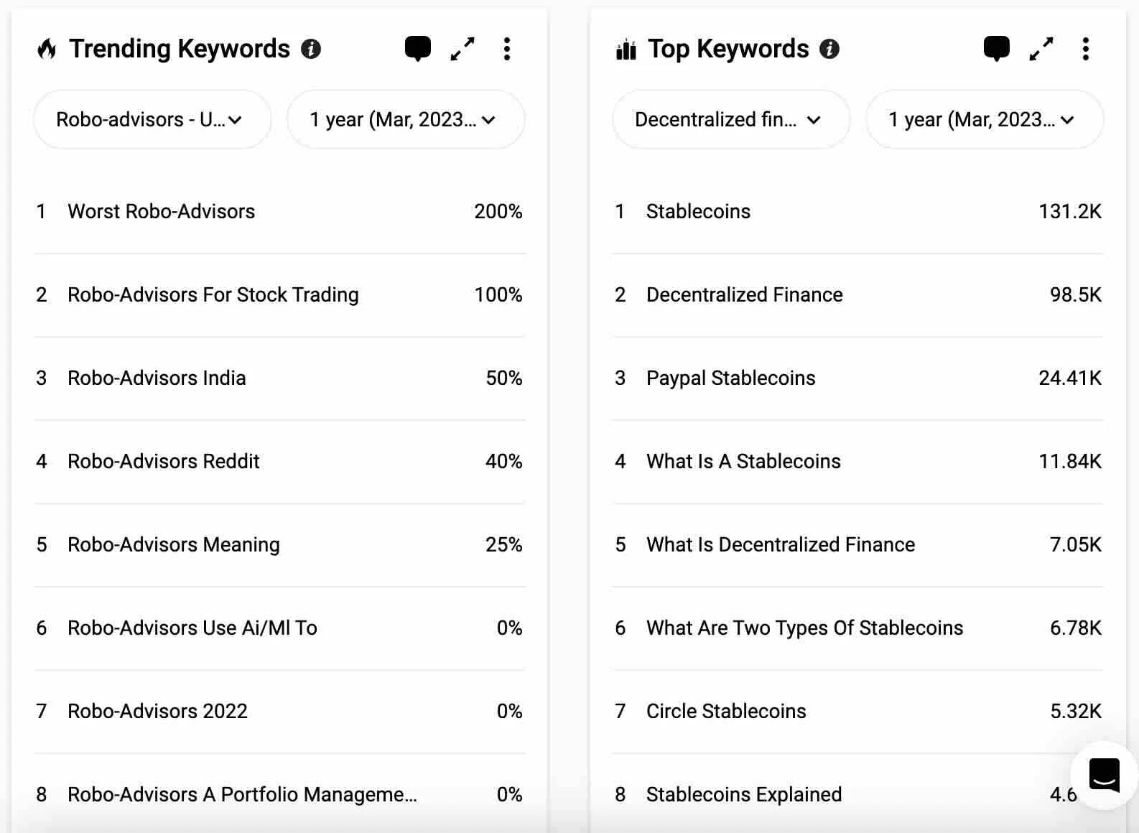The image size is (1139, 833).
Task: Open the Robo-advisors topic dropdown
Action: [152, 119]
